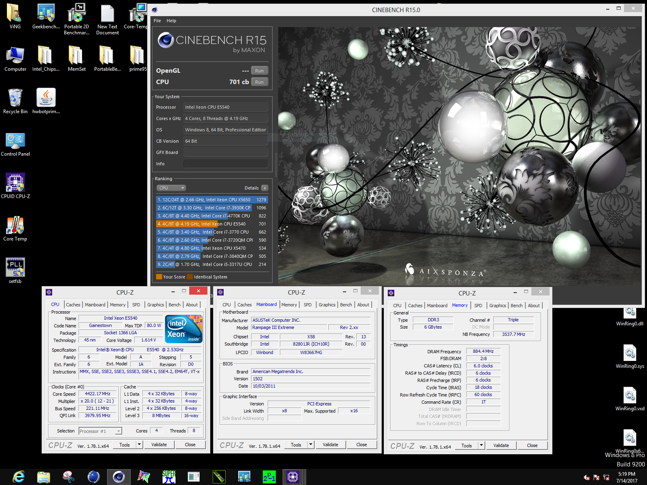Launch the Core Temp desktop shortcut
Image resolution: width=647 pixels, height=485 pixels.
(x=15, y=229)
